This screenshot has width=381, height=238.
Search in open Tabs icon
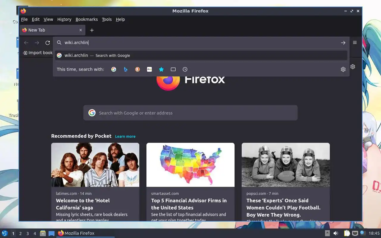173,69
